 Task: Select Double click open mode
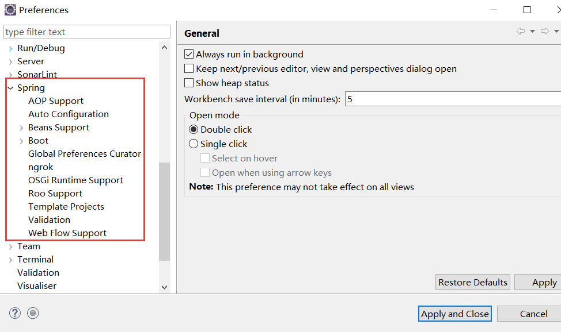[194, 129]
